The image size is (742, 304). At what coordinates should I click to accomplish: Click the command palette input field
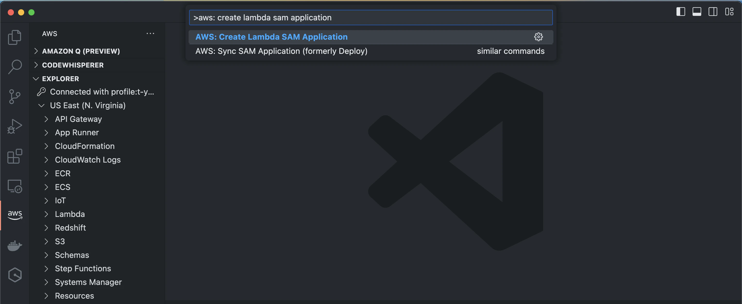371,18
